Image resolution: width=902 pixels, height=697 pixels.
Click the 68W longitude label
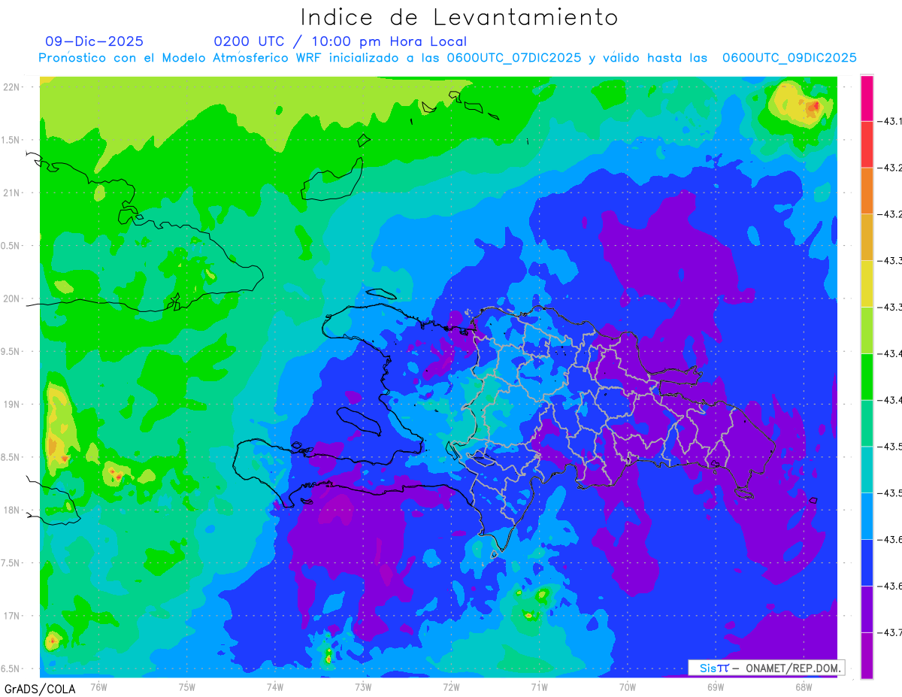pos(804,686)
